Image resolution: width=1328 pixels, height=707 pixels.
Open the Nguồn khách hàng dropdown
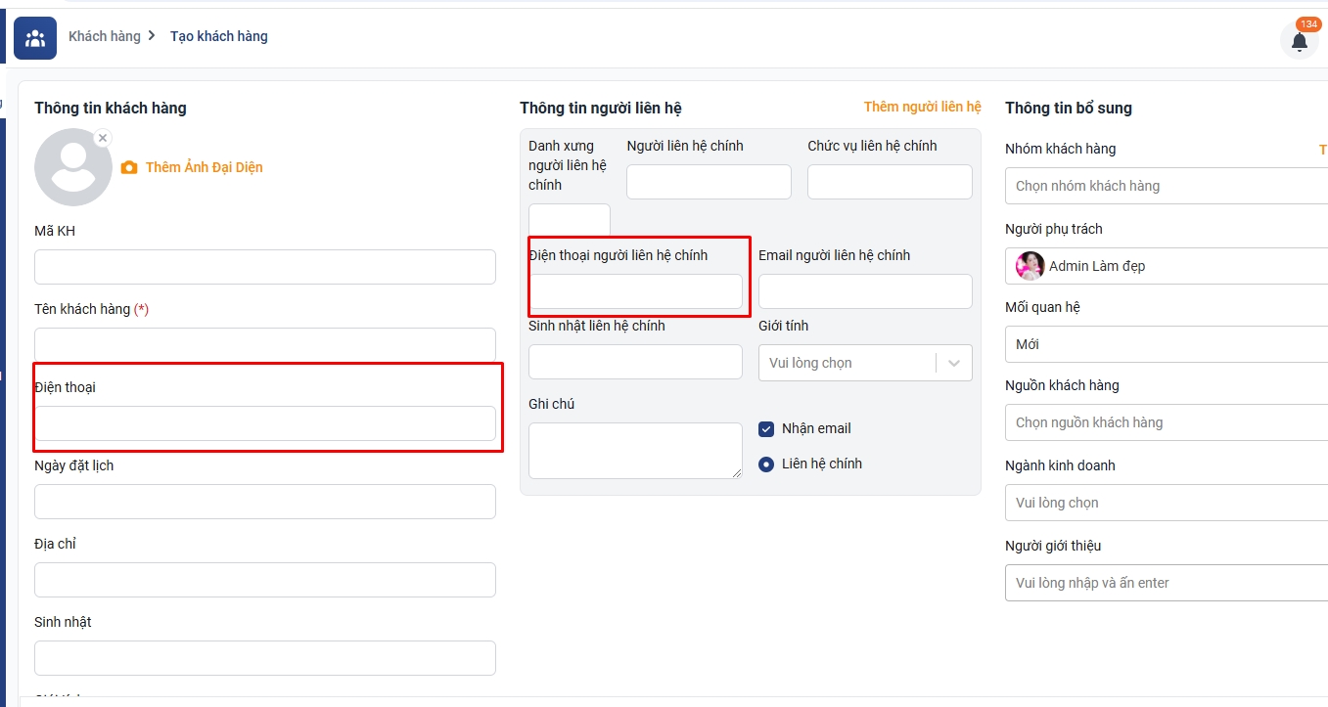1167,422
